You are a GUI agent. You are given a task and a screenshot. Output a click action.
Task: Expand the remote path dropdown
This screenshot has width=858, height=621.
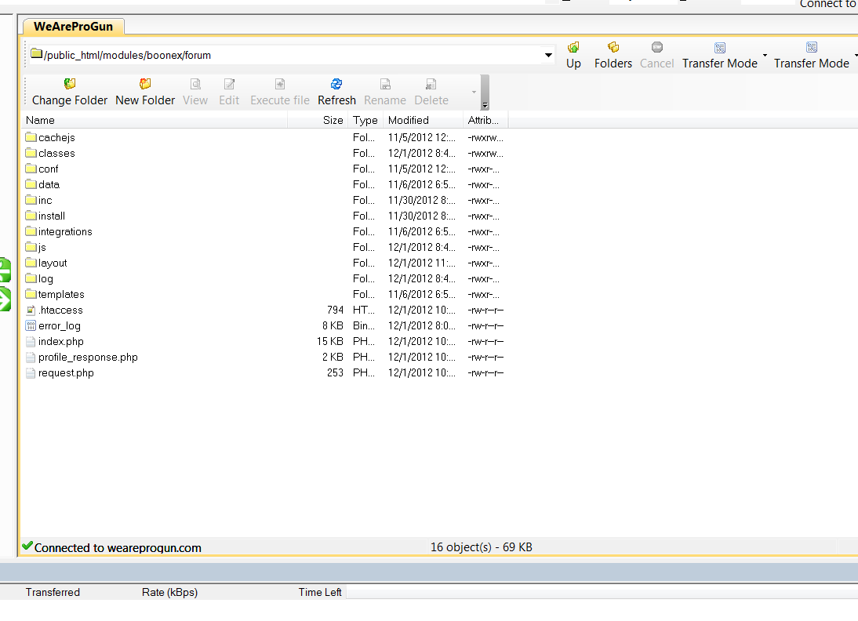(x=549, y=56)
